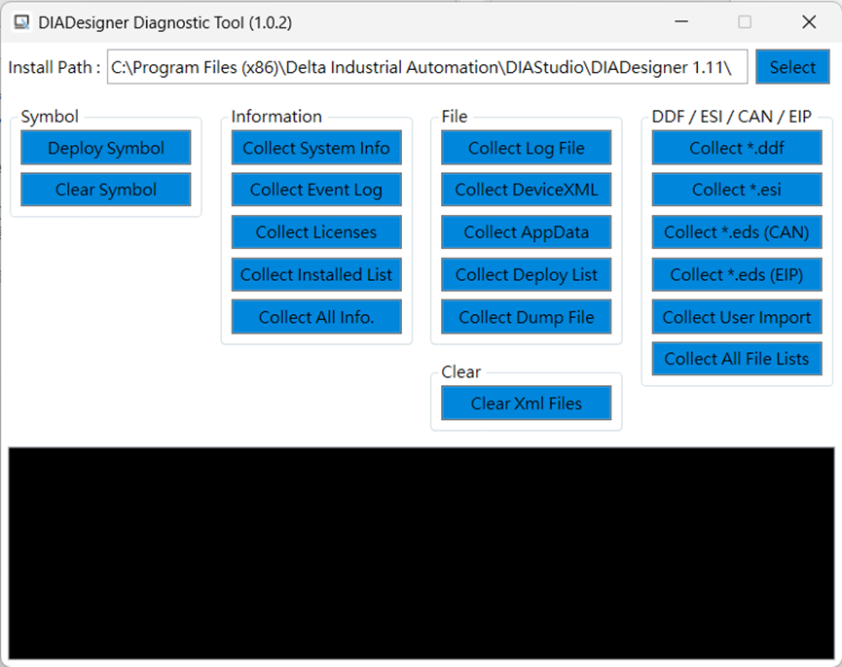The height and width of the screenshot is (667, 842).
Task: Click Clear Xml Files button
Action: pyautogui.click(x=527, y=403)
